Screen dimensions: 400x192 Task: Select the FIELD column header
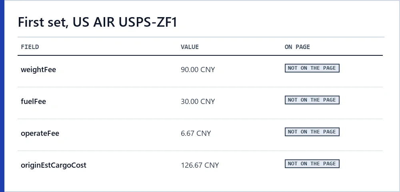click(30, 47)
